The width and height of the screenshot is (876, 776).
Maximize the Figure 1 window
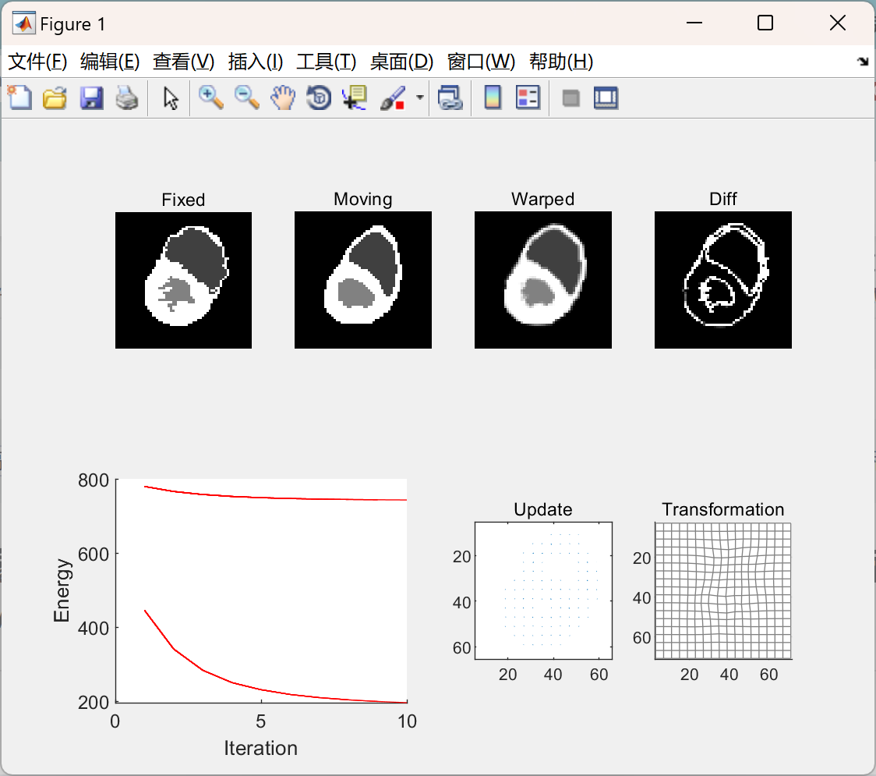[765, 23]
